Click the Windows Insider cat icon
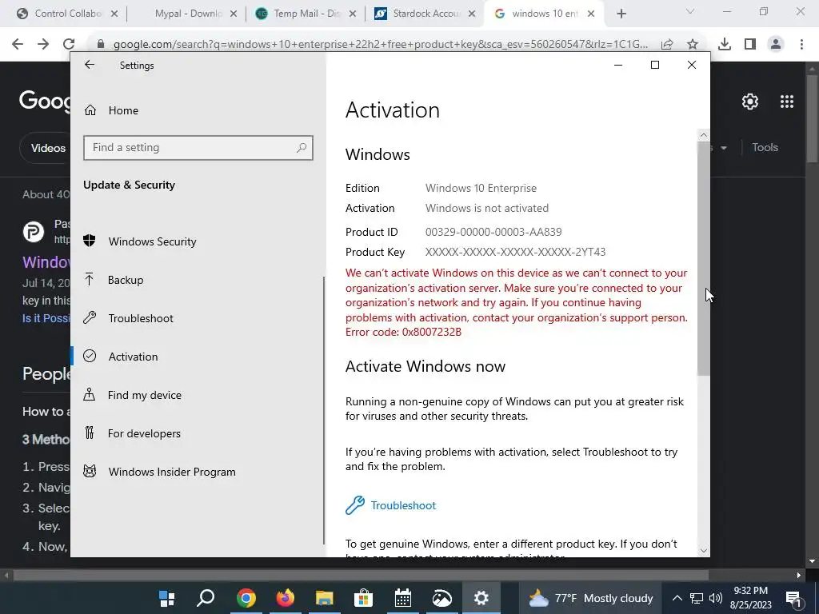 tap(90, 472)
